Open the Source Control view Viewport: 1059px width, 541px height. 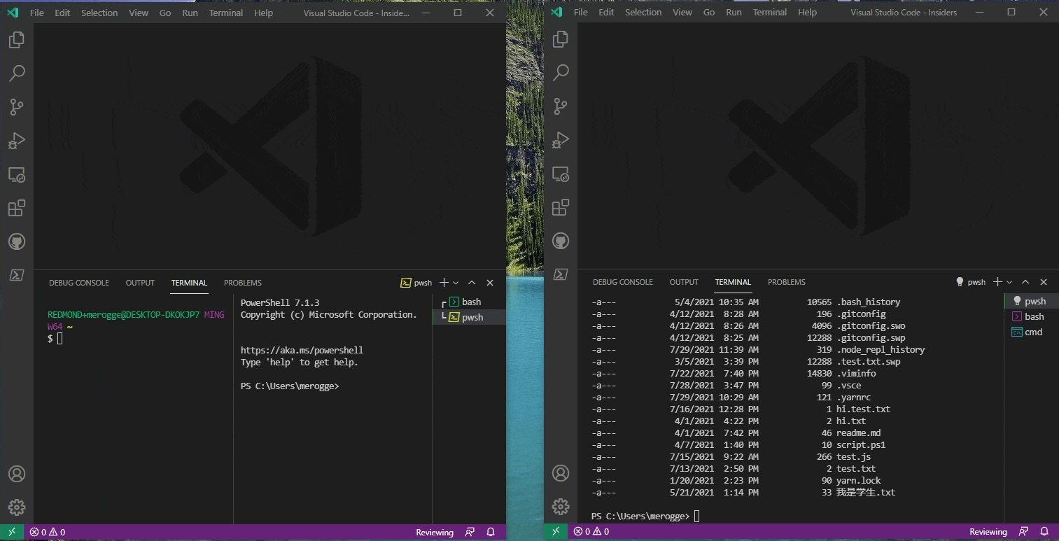tap(17, 106)
